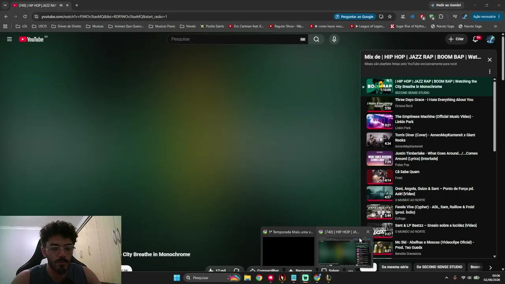Mute the tab using its speaker icon
Viewport: 505px width, 284px height.
pyautogui.click(x=61, y=6)
